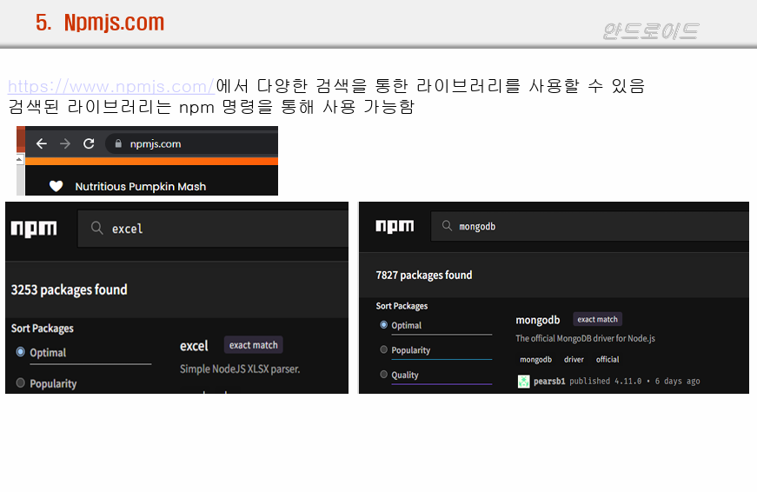This screenshot has width=757, height=492.
Task: Click the npmjs.com address bar
Action: point(192,144)
